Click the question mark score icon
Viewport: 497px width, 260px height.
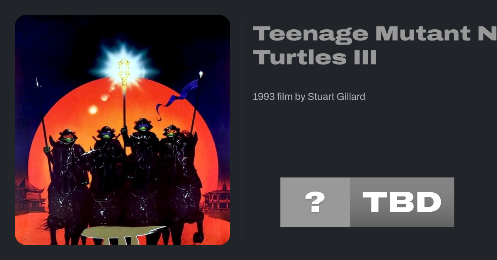(315, 202)
